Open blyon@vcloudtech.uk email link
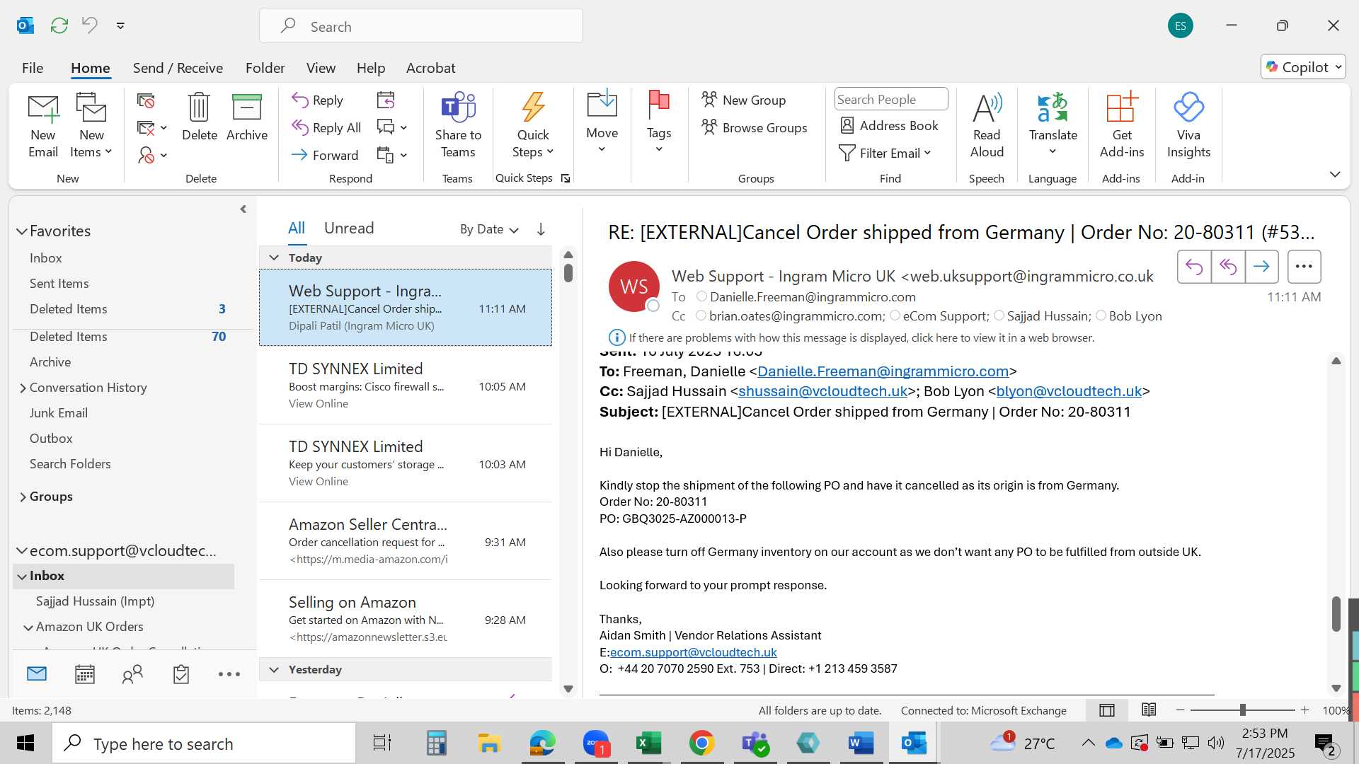 1069,391
